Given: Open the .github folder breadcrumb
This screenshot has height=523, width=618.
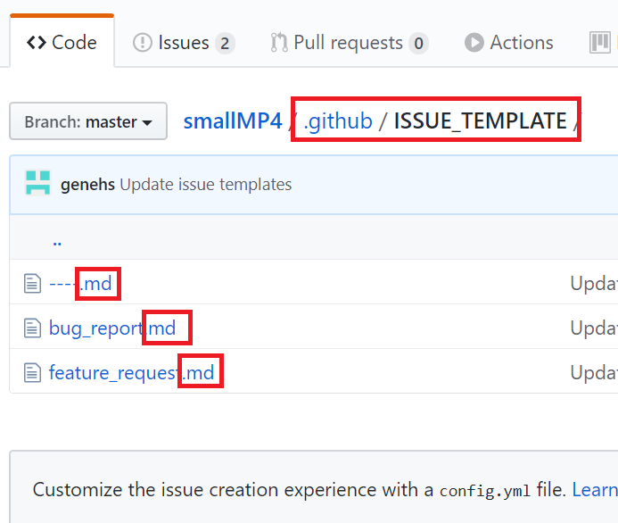Looking at the screenshot, I should click(x=338, y=120).
